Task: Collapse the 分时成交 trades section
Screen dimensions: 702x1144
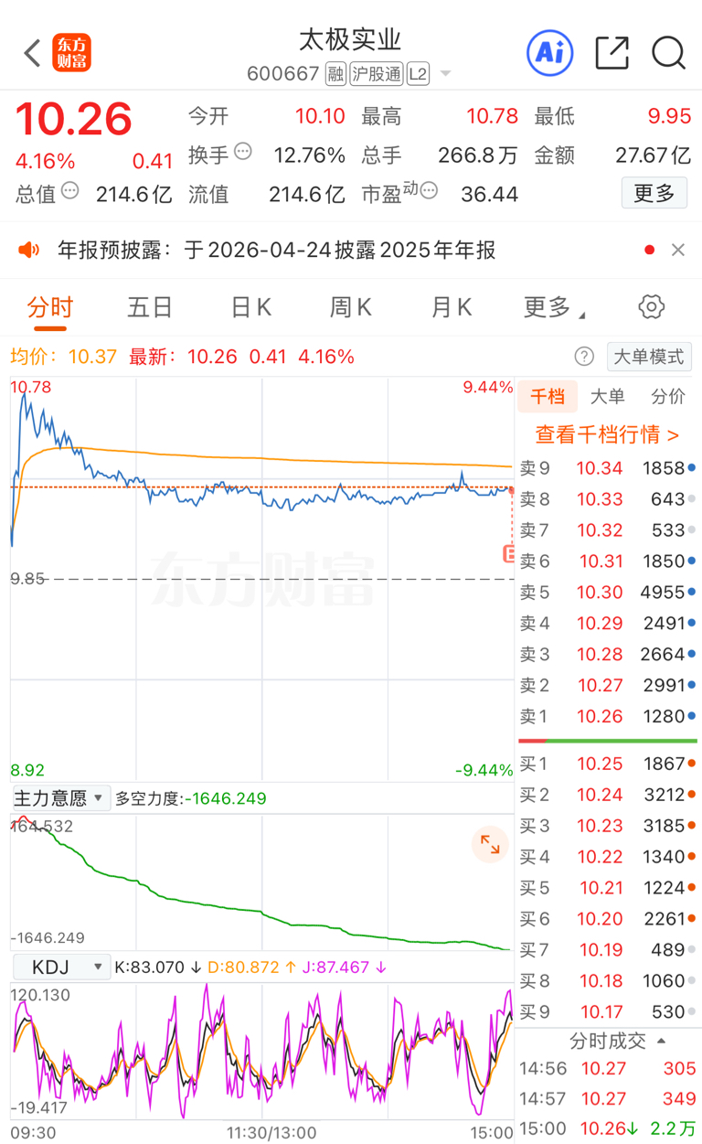Action: coord(617,1041)
